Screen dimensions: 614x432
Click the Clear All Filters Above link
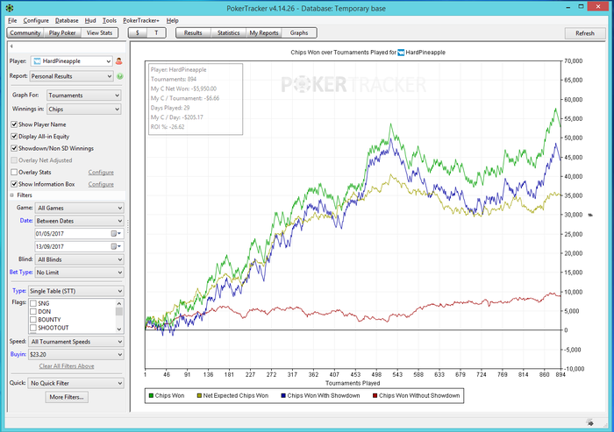[x=66, y=365]
